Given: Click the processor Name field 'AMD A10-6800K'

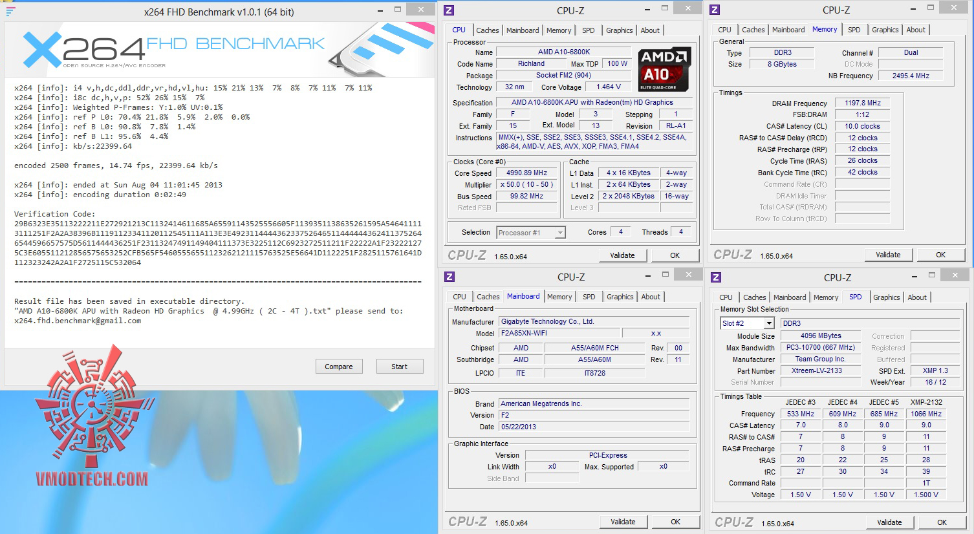Looking at the screenshot, I should click(x=564, y=52).
